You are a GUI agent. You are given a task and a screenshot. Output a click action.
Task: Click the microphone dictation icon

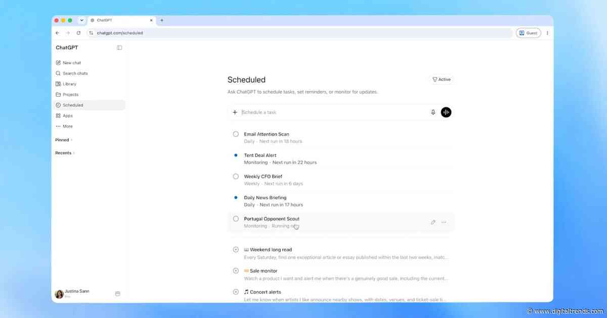[x=433, y=112]
